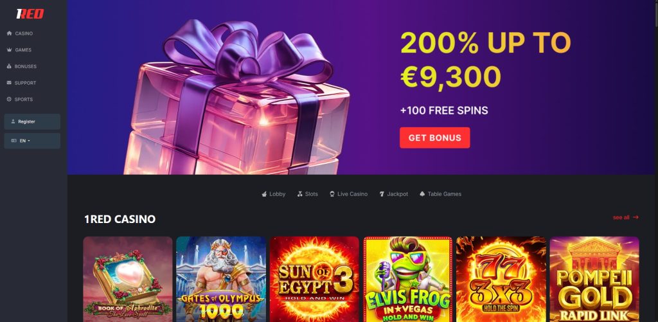Open Elvis Frog in Vegas game
658x322 pixels.
click(x=408, y=279)
